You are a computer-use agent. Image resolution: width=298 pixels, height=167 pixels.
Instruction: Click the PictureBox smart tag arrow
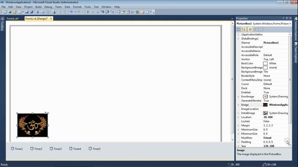tap(46, 113)
